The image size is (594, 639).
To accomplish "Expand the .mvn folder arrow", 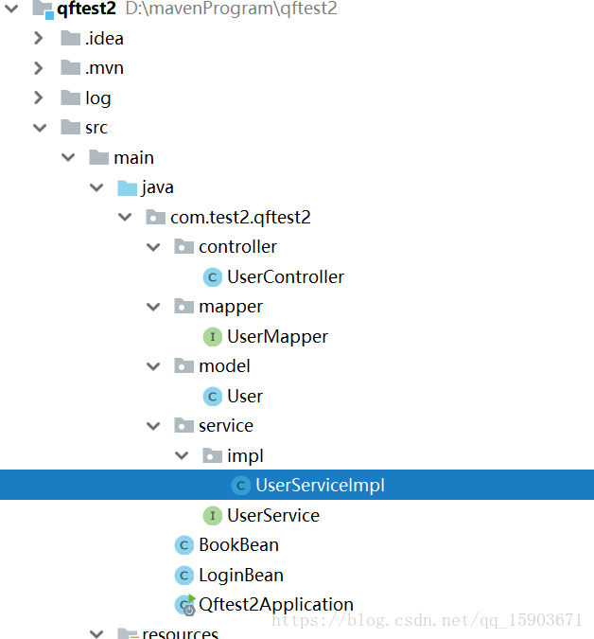I will [39, 67].
